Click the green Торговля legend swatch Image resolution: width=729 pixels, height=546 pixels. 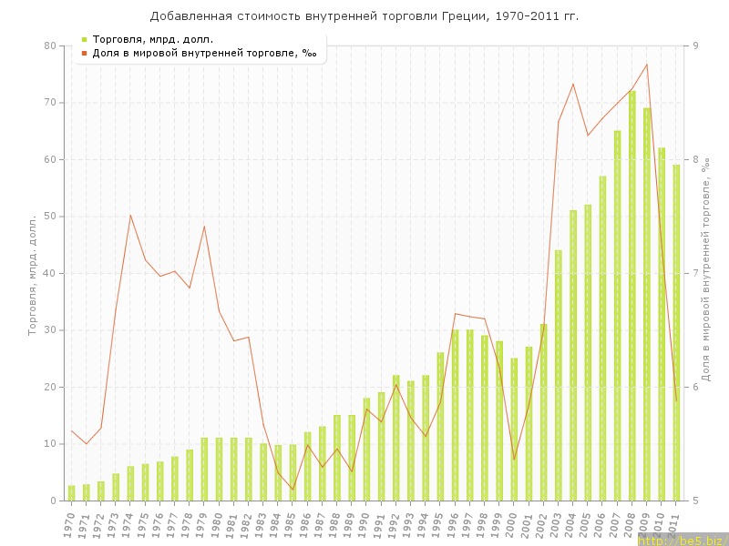(85, 39)
